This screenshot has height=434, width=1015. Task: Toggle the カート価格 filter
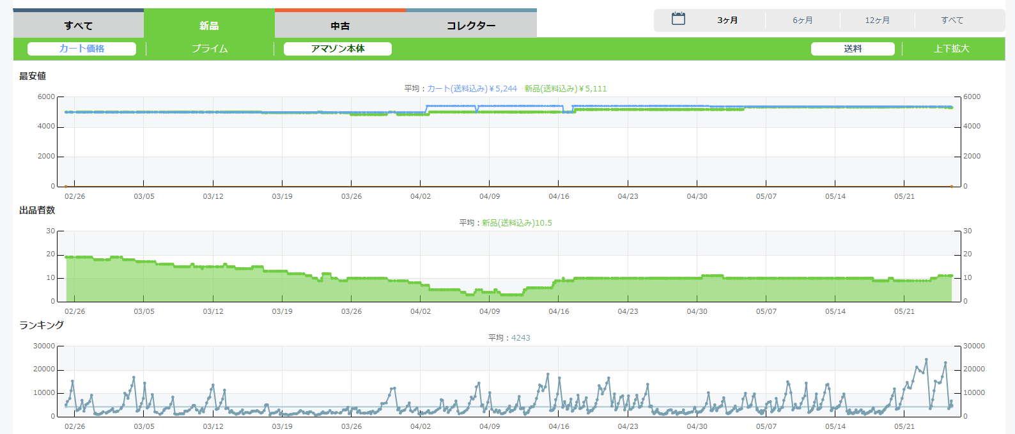(x=82, y=49)
